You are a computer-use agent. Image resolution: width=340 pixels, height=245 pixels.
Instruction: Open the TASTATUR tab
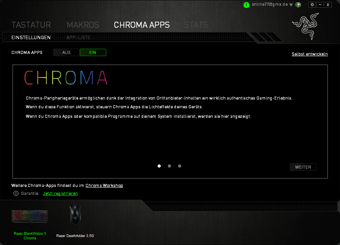31,25
